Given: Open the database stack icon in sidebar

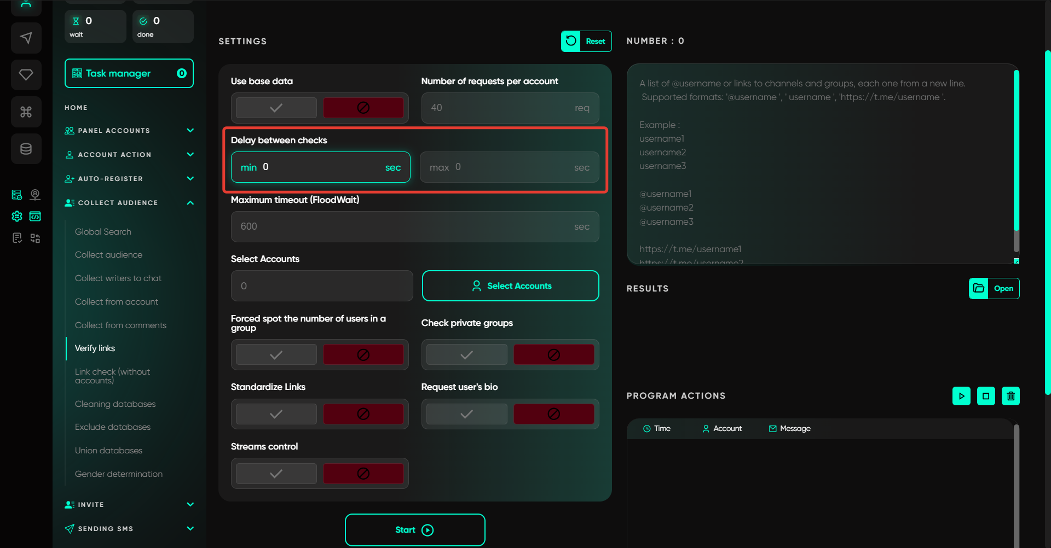Looking at the screenshot, I should click(x=26, y=149).
